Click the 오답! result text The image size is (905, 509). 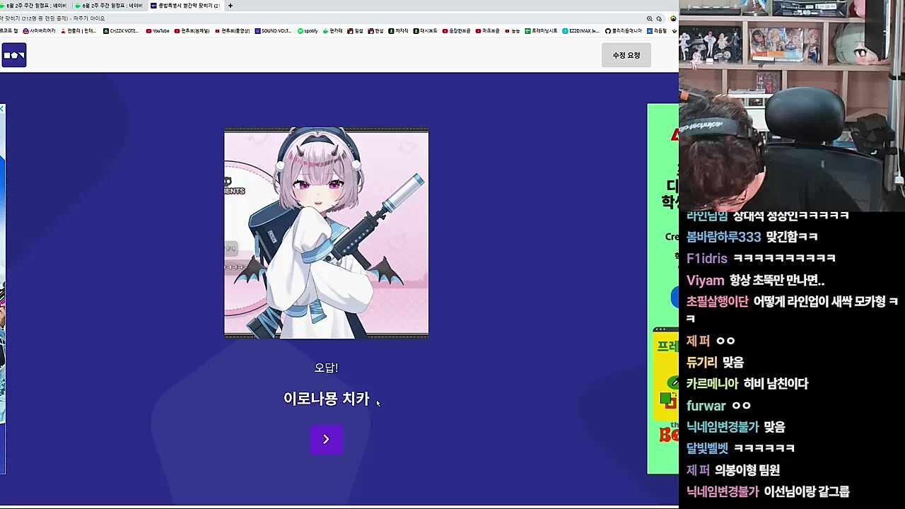pos(326,368)
